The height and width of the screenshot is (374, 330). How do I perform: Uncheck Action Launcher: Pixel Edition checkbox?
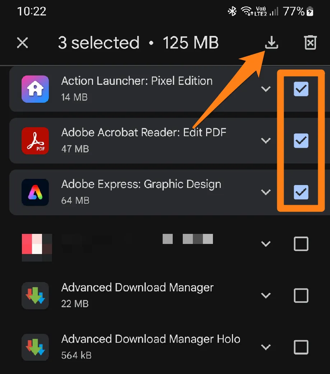(301, 89)
